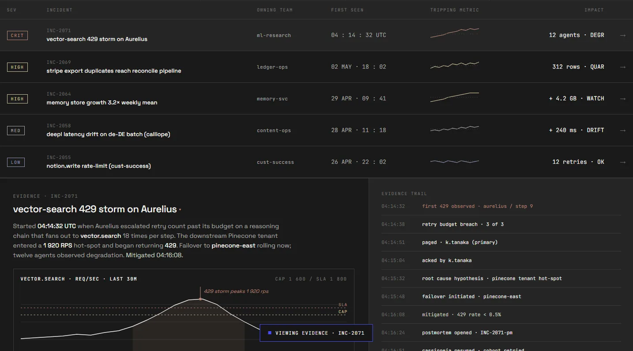Screen dimensions: 633x351
Task: Click the EVIDENCE TRAIL heading
Action: 404,193
